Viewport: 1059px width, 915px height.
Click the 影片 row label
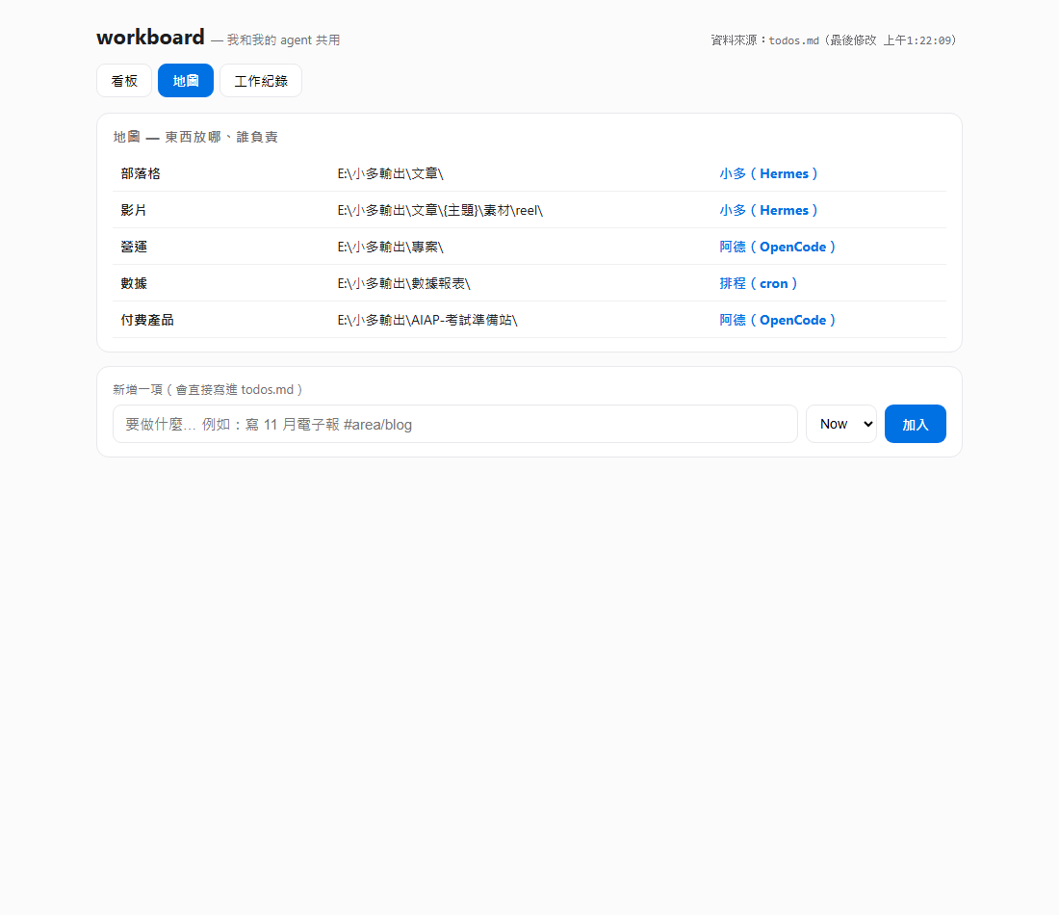click(134, 210)
